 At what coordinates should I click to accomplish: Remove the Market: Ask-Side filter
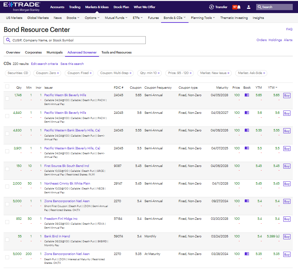264,73
